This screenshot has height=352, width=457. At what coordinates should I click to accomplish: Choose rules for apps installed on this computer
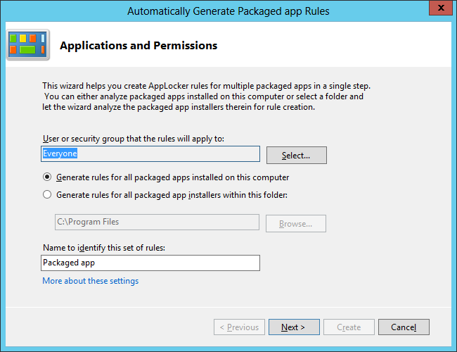coord(47,177)
